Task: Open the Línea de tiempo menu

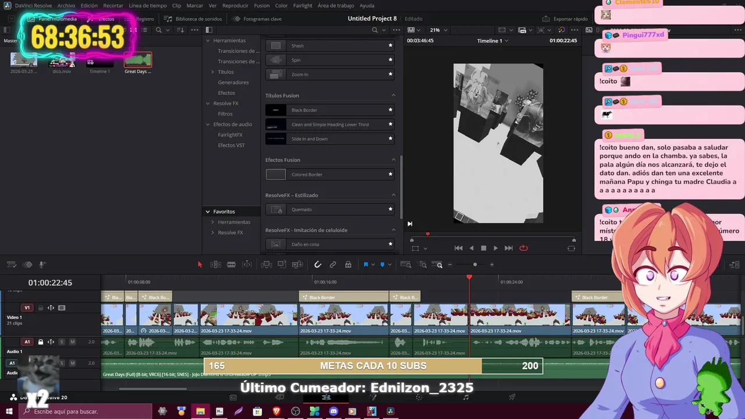Action: [x=148, y=5]
